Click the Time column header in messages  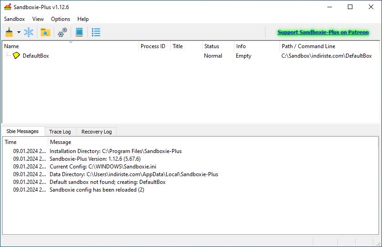tap(25, 142)
